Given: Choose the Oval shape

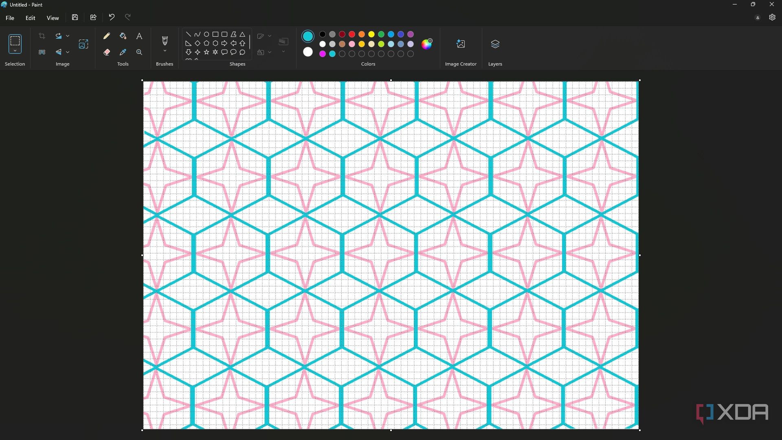Looking at the screenshot, I should 206,34.
